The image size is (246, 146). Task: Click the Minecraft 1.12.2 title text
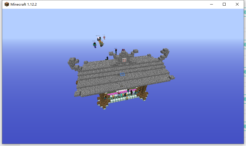click(23, 5)
